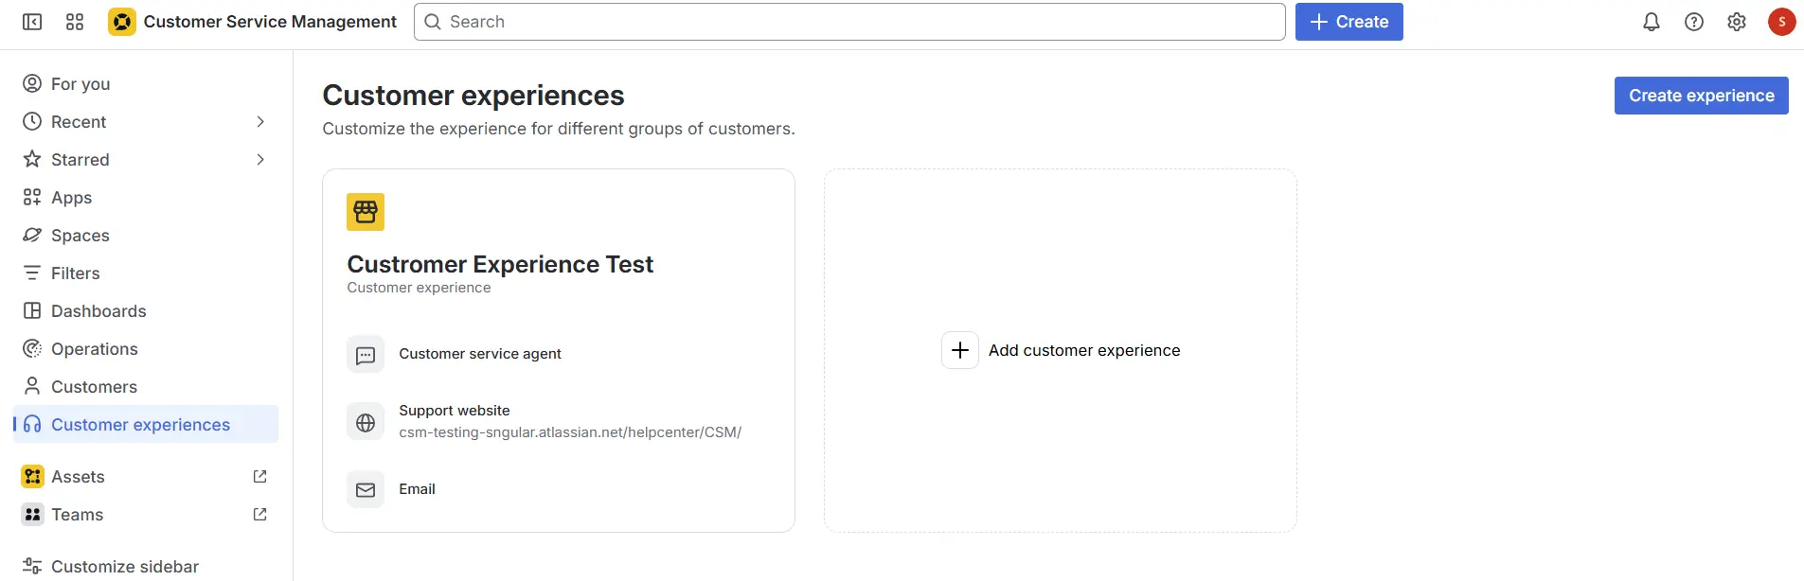Click the Create experience button

tap(1701, 96)
